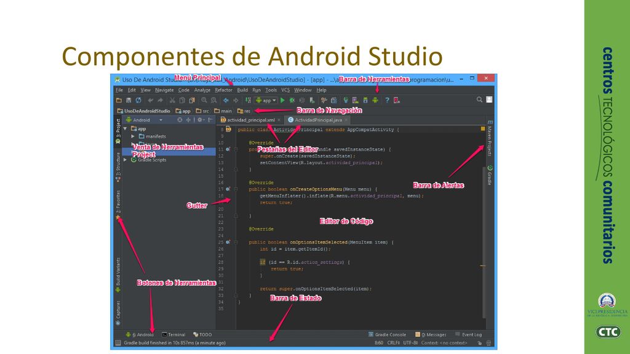Click the Collapse All icon in Project panel

(x=188, y=120)
